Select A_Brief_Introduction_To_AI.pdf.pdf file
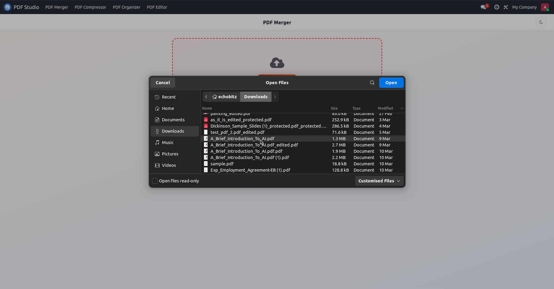The image size is (554, 289). pyautogui.click(x=303, y=151)
